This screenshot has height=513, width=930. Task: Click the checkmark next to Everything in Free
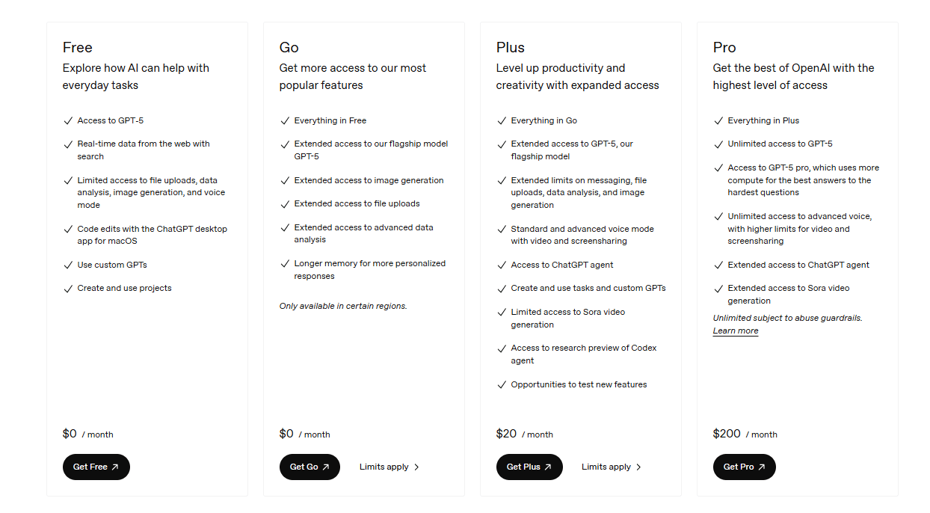[285, 120]
